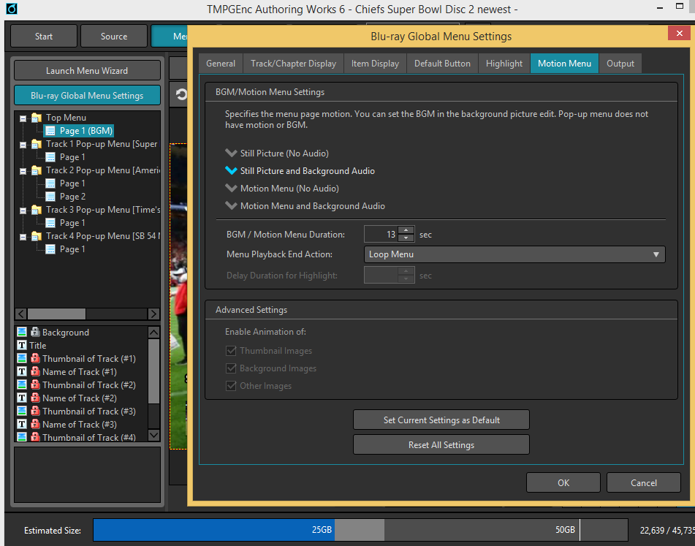The width and height of the screenshot is (695, 546).
Task: Click the Source stage button
Action: (114, 36)
